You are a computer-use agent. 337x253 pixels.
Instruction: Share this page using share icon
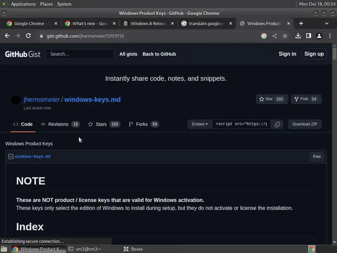274,36
